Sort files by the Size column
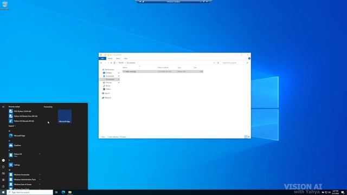Viewport: 347px width, 195px height. point(198,67)
